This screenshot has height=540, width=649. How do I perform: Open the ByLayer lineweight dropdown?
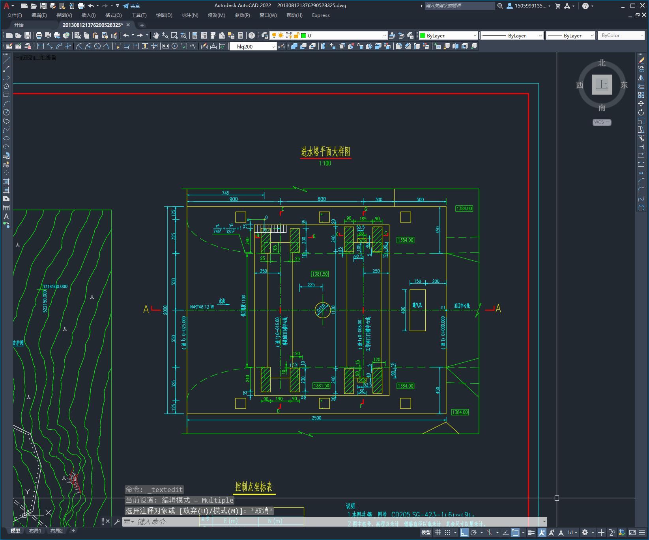click(570, 35)
